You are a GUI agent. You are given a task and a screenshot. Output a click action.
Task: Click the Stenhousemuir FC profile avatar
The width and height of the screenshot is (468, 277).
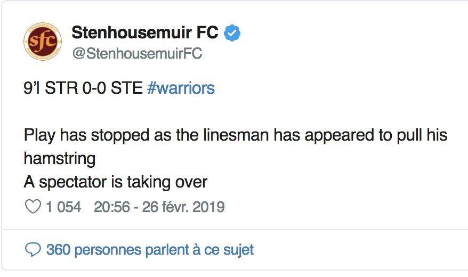pyautogui.click(x=43, y=41)
